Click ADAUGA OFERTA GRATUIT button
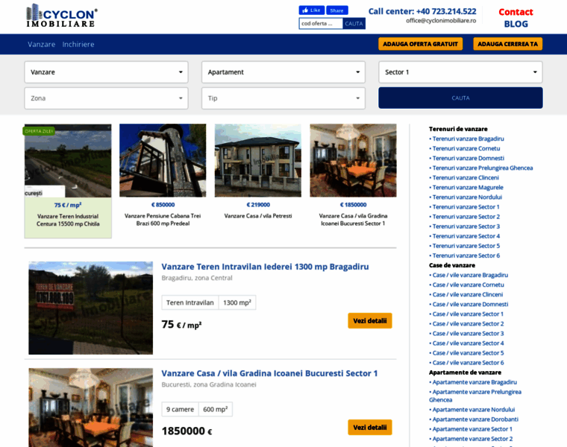The width and height of the screenshot is (567, 447). tap(420, 44)
